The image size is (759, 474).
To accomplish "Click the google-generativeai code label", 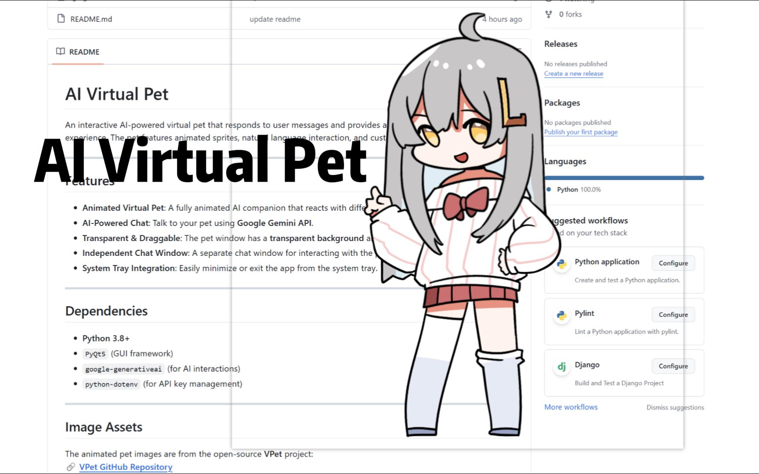I will tap(123, 369).
